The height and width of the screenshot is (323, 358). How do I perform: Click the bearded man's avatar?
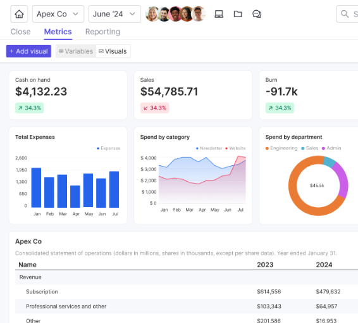coord(164,14)
